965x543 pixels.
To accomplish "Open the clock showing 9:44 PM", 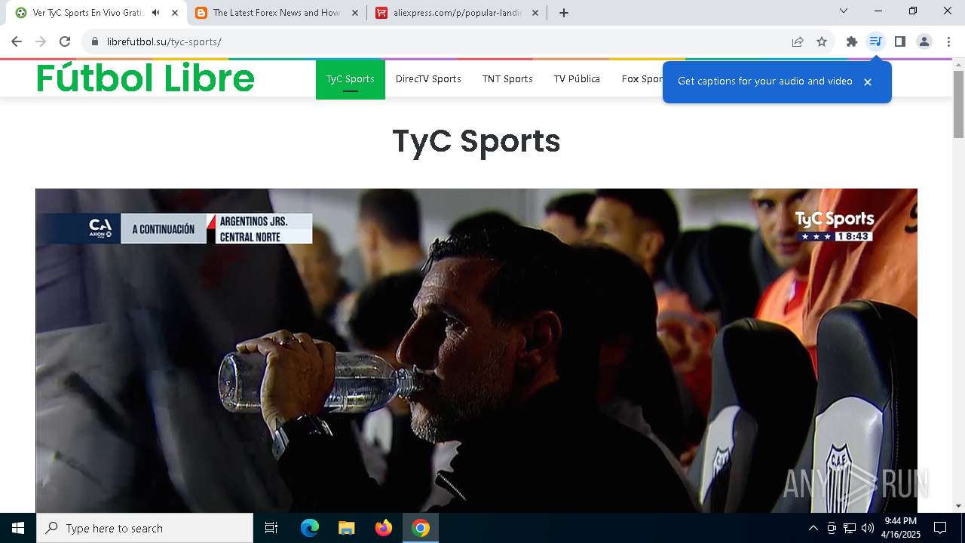I will point(901,528).
